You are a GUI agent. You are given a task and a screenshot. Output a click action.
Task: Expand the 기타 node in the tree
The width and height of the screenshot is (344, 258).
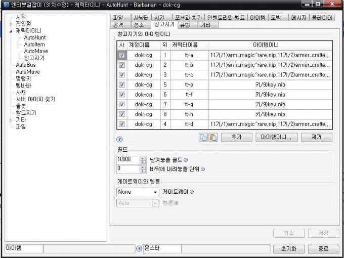[x=11, y=120]
